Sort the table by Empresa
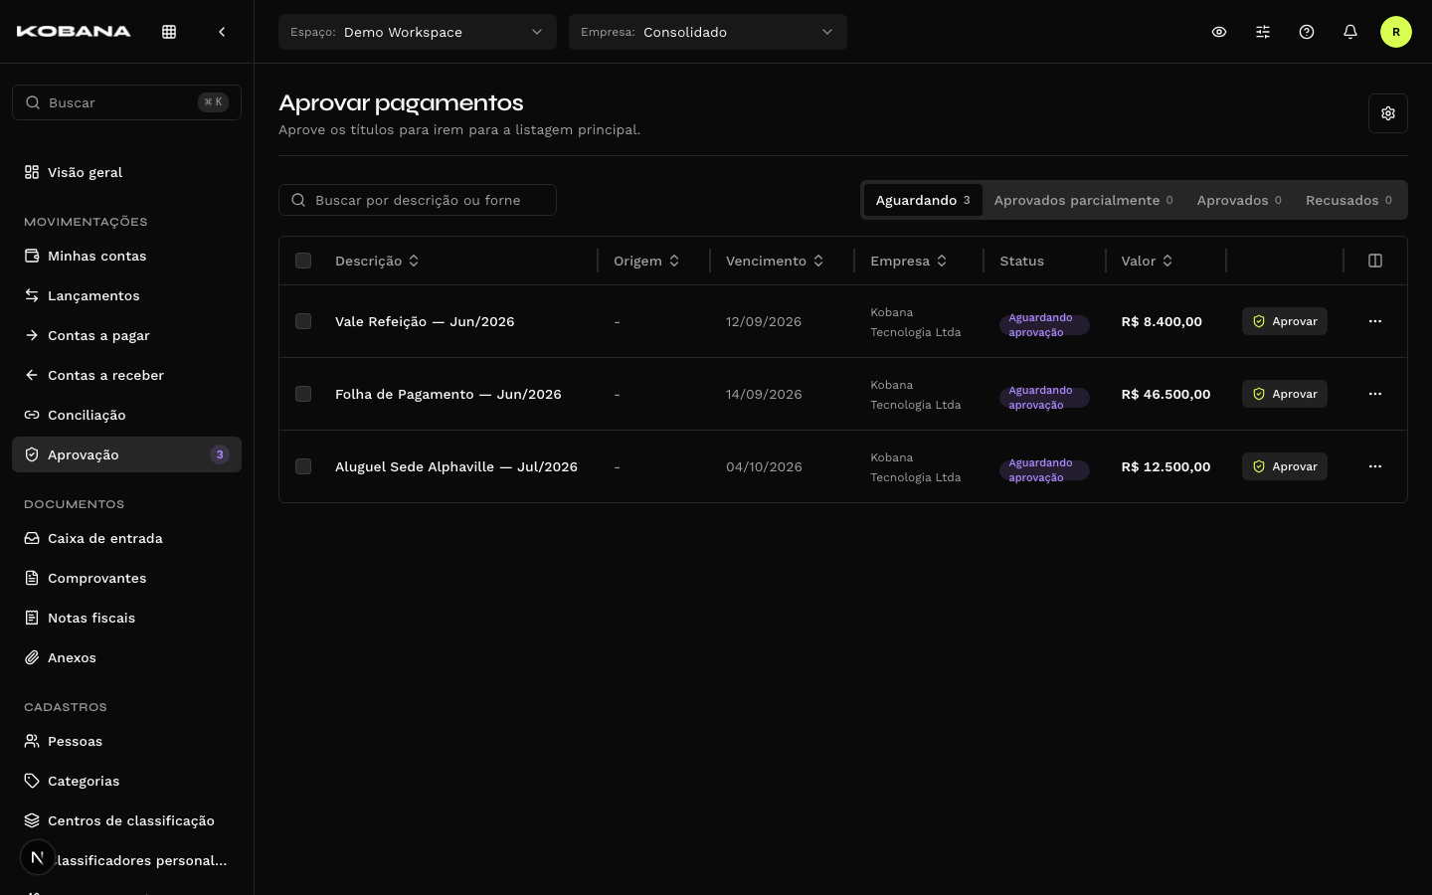The image size is (1432, 895). (x=909, y=261)
